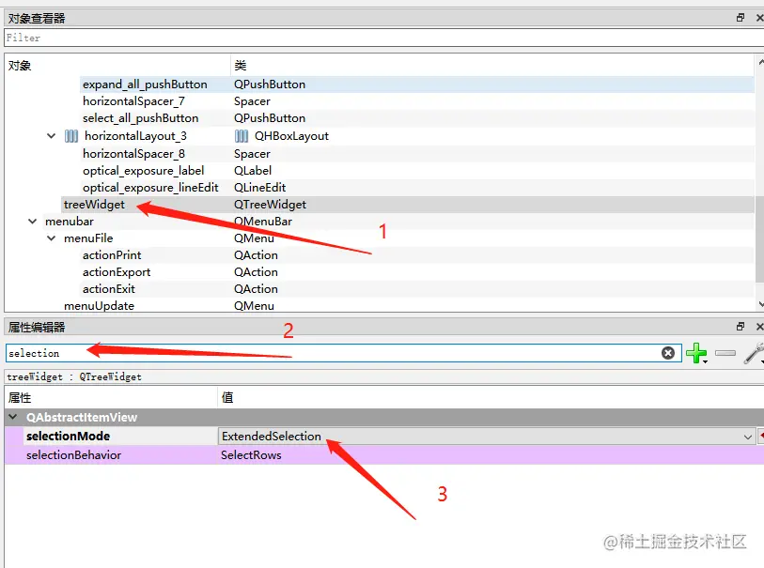Collapse the menuFile tree node
Screen dimensions: 764x568
51,238
